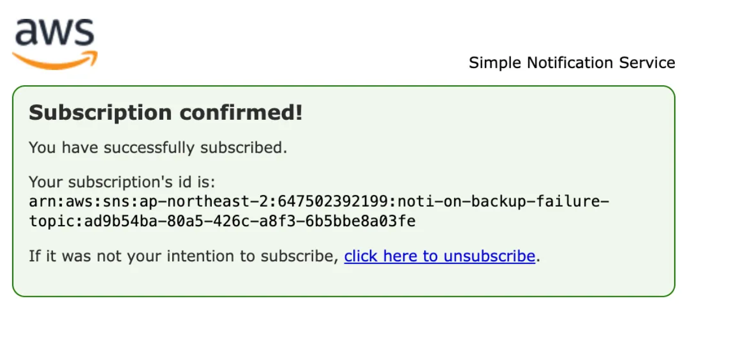The height and width of the screenshot is (342, 730).
Task: Click the Your subscription's id is label
Action: (121, 182)
